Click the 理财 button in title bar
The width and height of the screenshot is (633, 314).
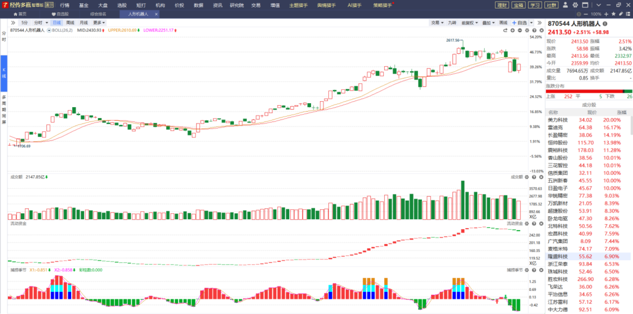(x=502, y=5)
